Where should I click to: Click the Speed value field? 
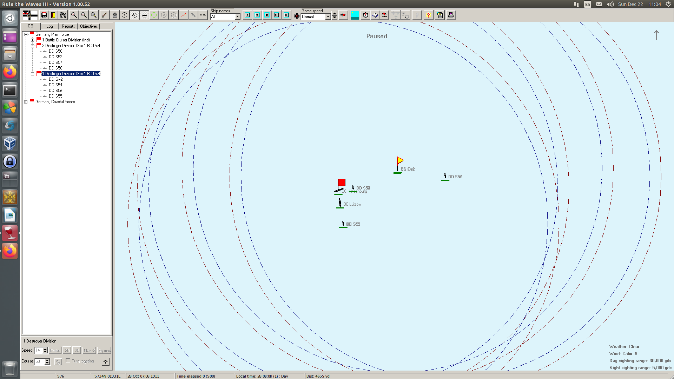click(x=39, y=350)
